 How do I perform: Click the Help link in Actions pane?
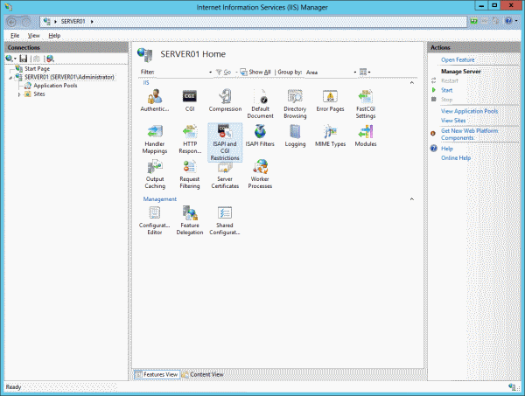click(x=446, y=149)
